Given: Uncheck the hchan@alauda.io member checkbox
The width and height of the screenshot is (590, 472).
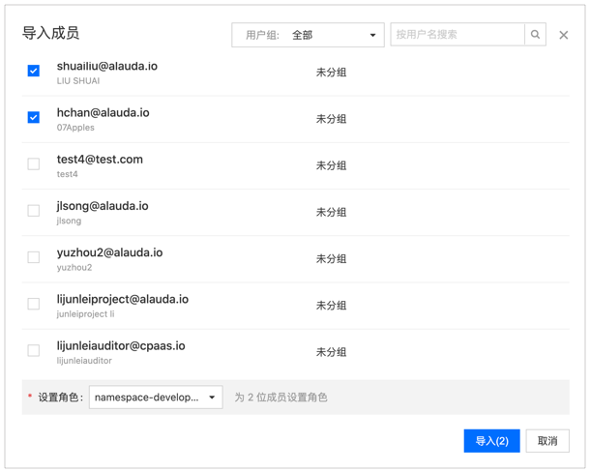Looking at the screenshot, I should coord(34,117).
